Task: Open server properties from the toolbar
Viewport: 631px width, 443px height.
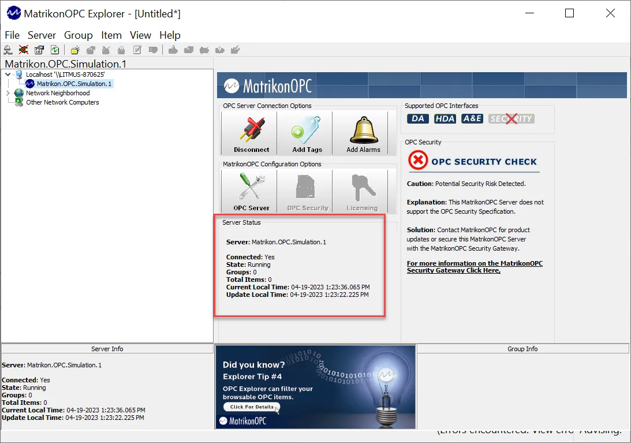Action: click(x=38, y=50)
